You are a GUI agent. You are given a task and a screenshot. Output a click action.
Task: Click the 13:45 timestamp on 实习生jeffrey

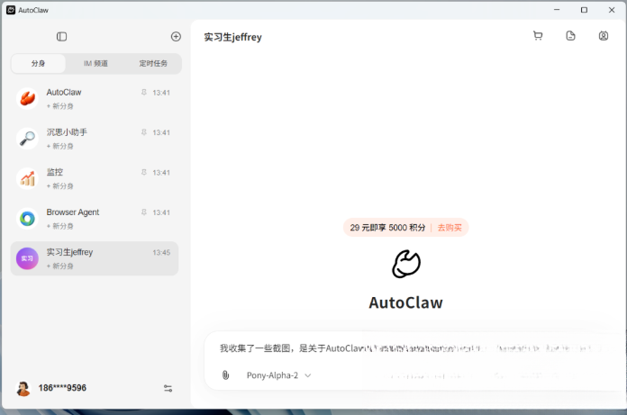point(161,252)
